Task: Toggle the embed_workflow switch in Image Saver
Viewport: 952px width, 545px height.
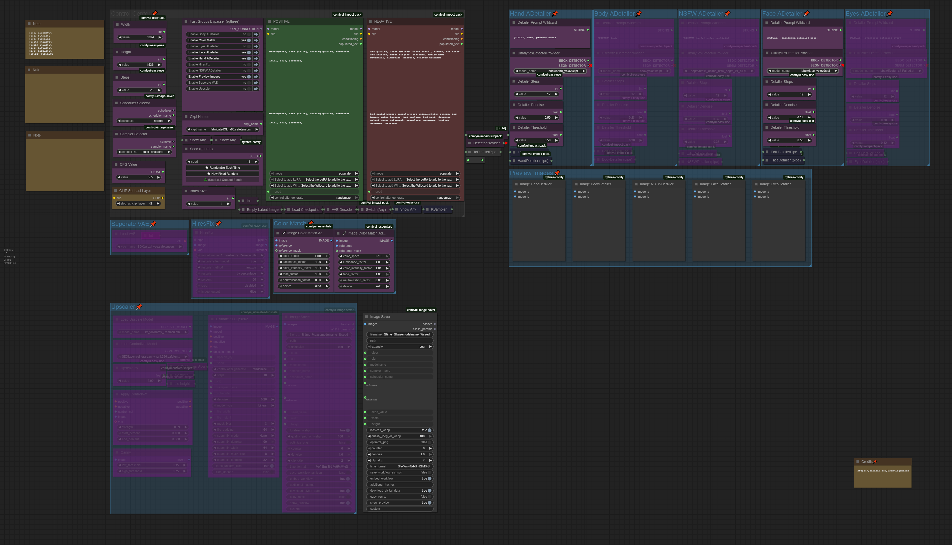Action: point(429,478)
